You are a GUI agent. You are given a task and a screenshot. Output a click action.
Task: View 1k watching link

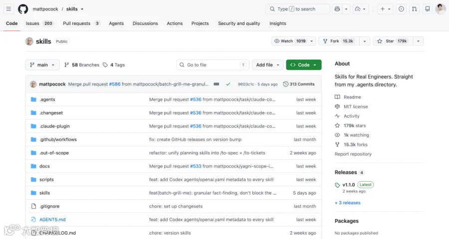[352, 135]
